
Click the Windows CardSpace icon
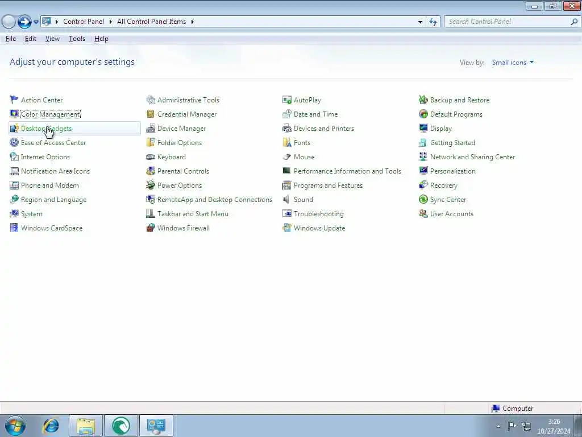click(x=14, y=228)
